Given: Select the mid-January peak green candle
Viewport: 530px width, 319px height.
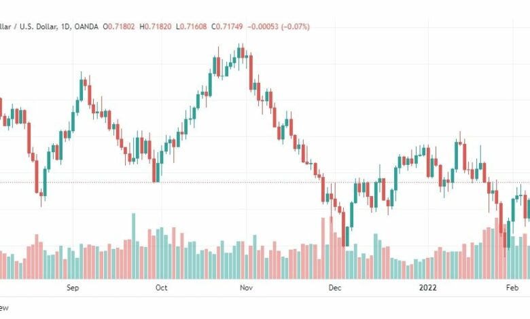Looking at the screenshot, I should click(457, 155).
